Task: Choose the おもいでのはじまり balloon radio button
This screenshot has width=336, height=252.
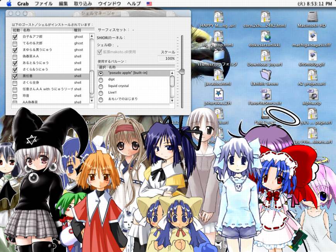Action: coord(100,99)
